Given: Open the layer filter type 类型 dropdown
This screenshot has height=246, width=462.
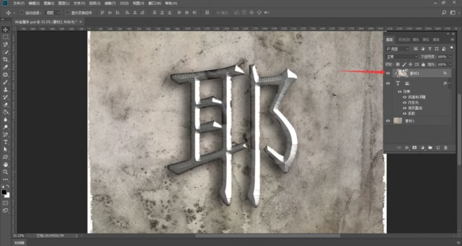Looking at the screenshot, I should 398,48.
